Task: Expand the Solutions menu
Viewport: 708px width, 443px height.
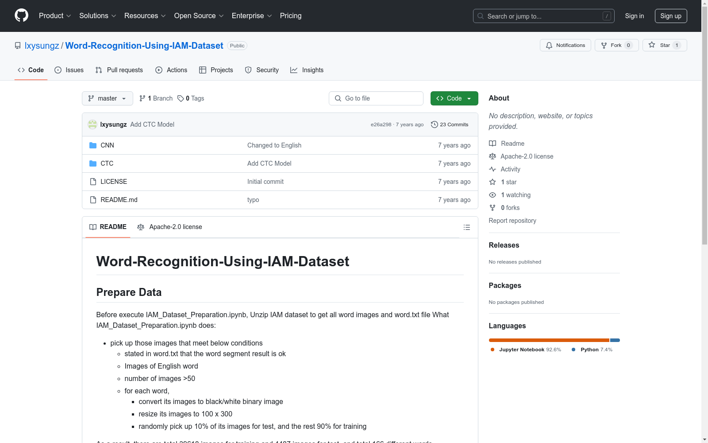Action: 98,16
